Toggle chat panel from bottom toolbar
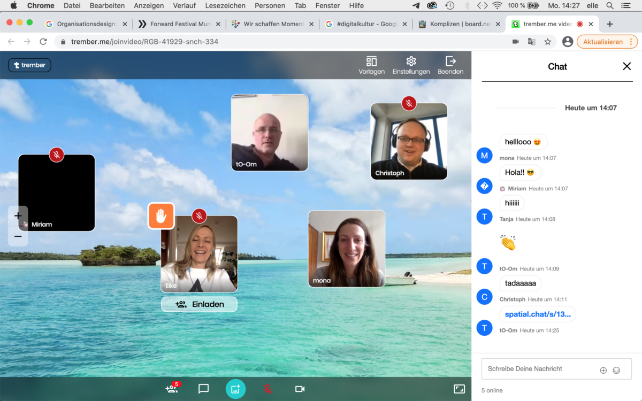 (x=203, y=389)
